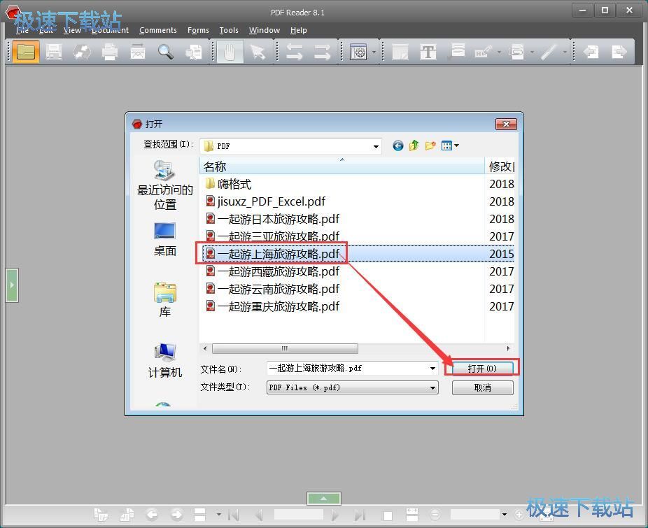Click the Search magnifier toolbar icon
648x528 pixels.
[165, 51]
